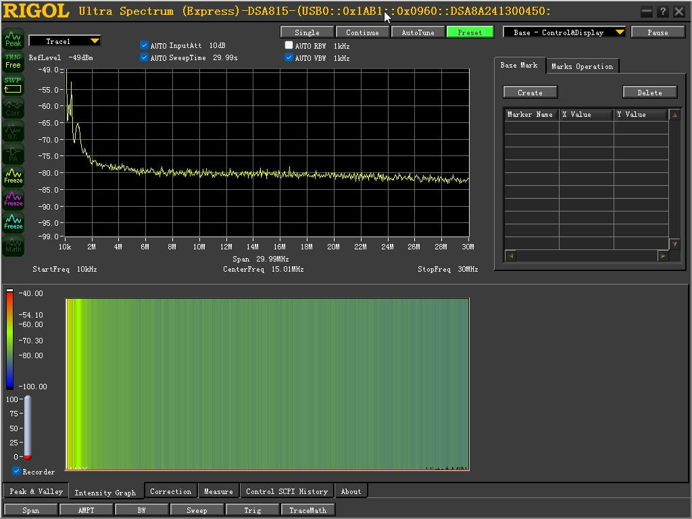Click the StopFreq 30MHz value
Viewport: 692px width, 519px height.
468,269
